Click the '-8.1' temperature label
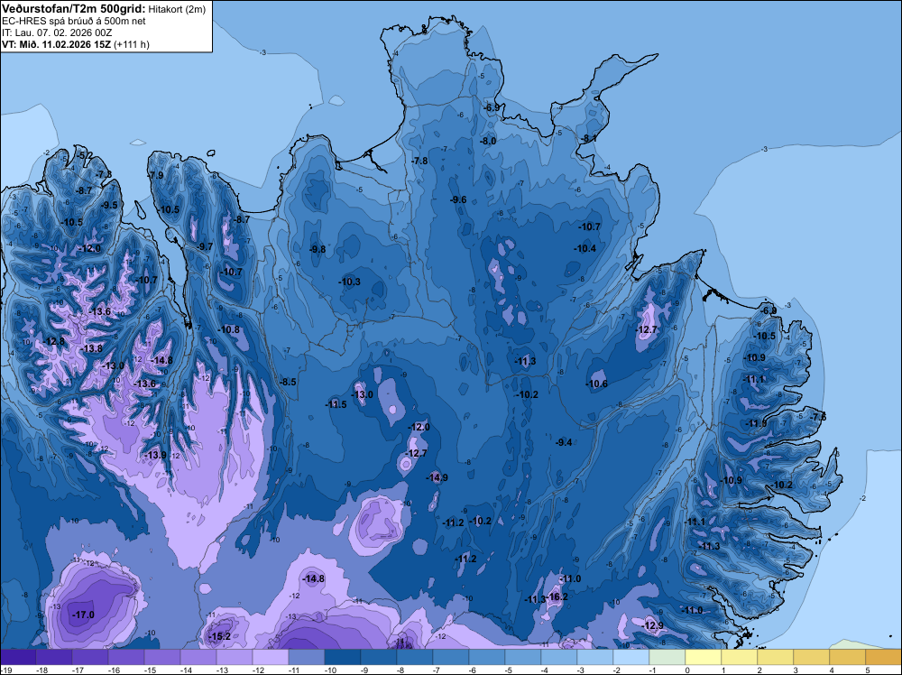This screenshot has width=902, height=675. click(x=588, y=138)
